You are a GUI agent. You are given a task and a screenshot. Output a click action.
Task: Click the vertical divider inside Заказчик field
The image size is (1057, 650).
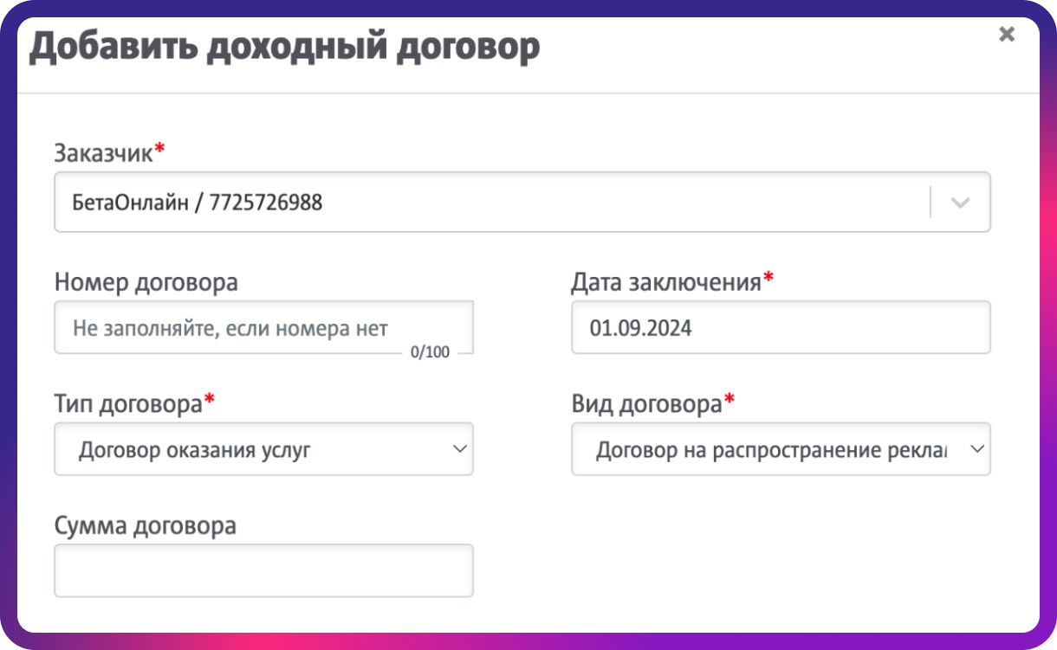(931, 203)
